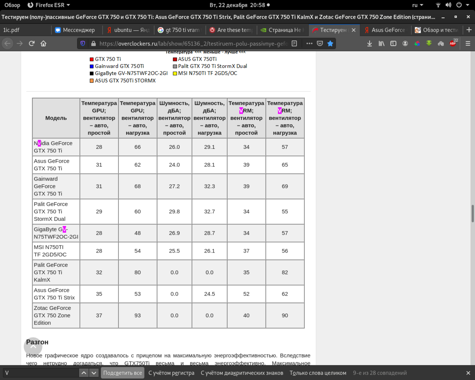This screenshot has width=475, height=380.
Task: Open the clock calendar 'Вт, 22 декабря 20:58'
Action: click(x=239, y=5)
